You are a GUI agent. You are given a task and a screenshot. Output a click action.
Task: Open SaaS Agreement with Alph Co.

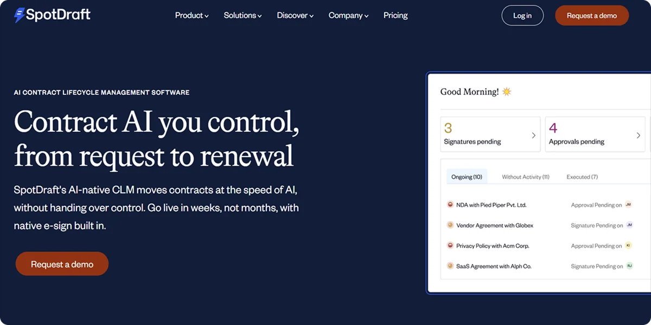[x=494, y=266]
